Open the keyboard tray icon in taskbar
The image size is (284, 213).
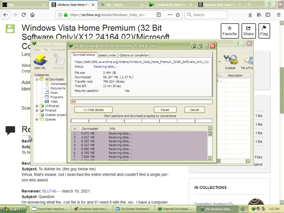(243, 209)
